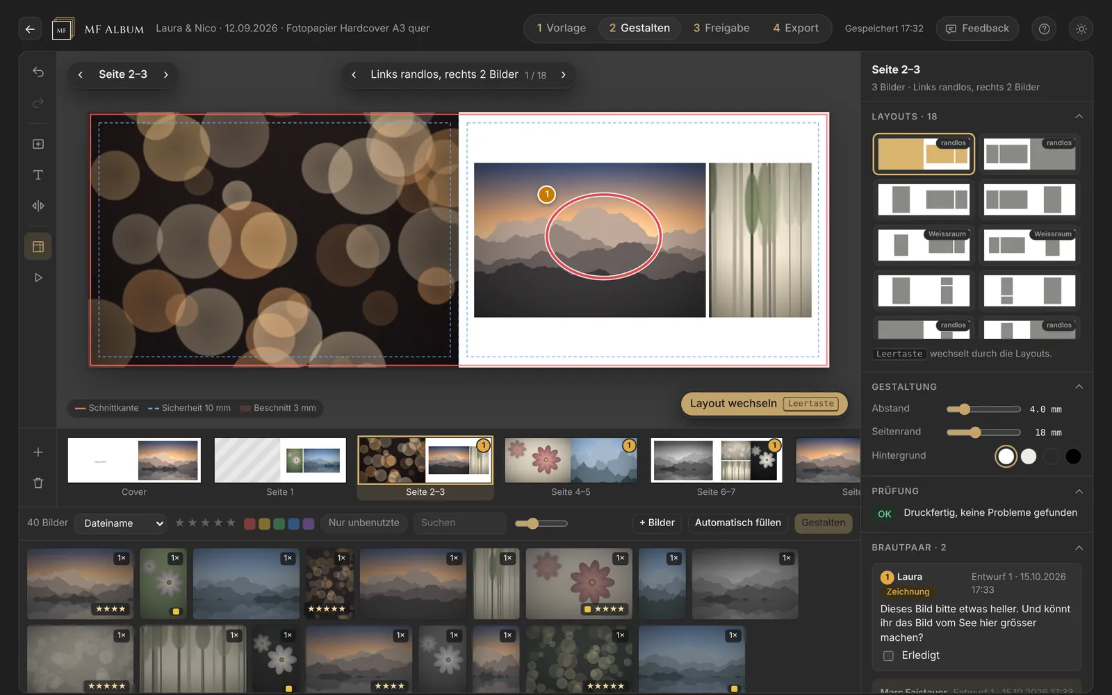Select the mirror/flip tool
This screenshot has height=695, width=1112.
[x=38, y=206]
